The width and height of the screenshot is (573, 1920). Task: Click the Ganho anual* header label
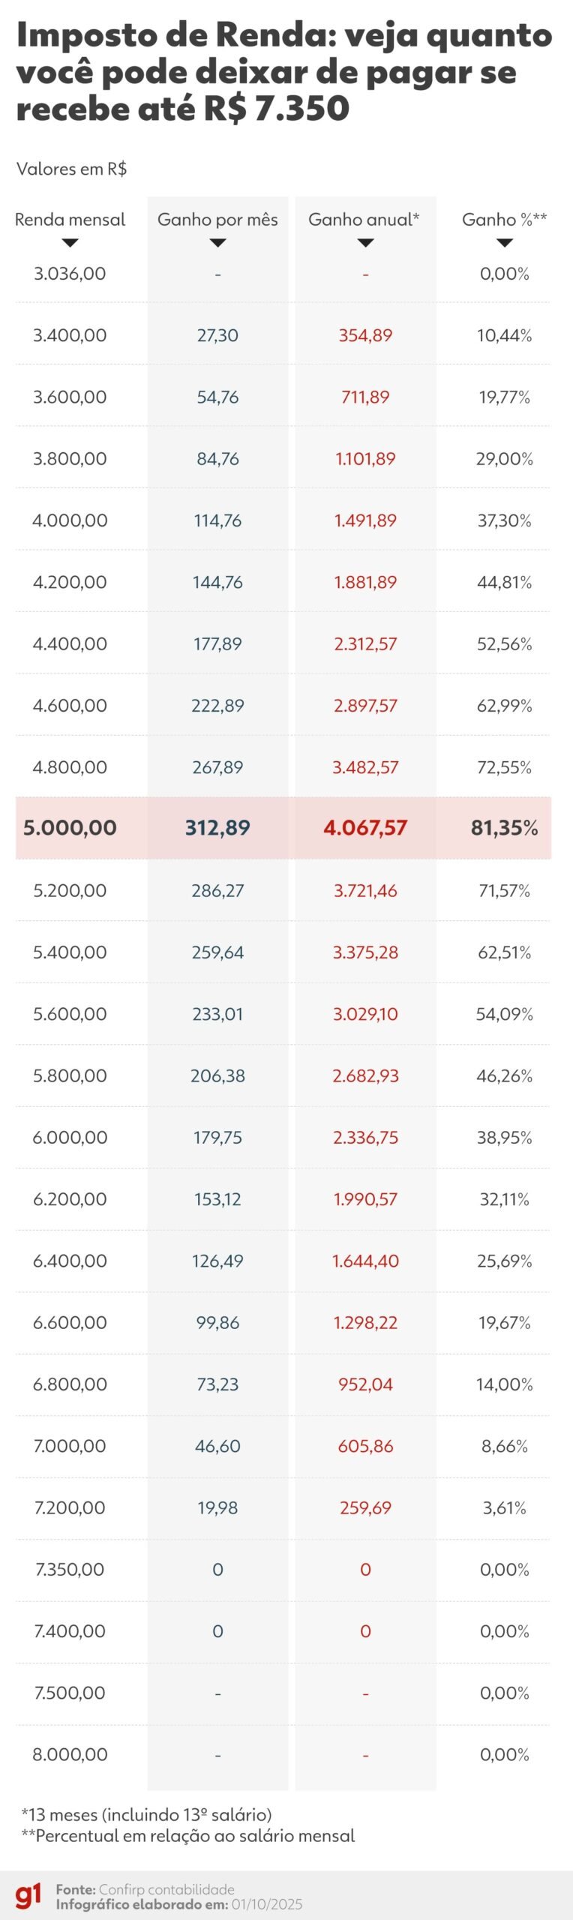(x=364, y=220)
